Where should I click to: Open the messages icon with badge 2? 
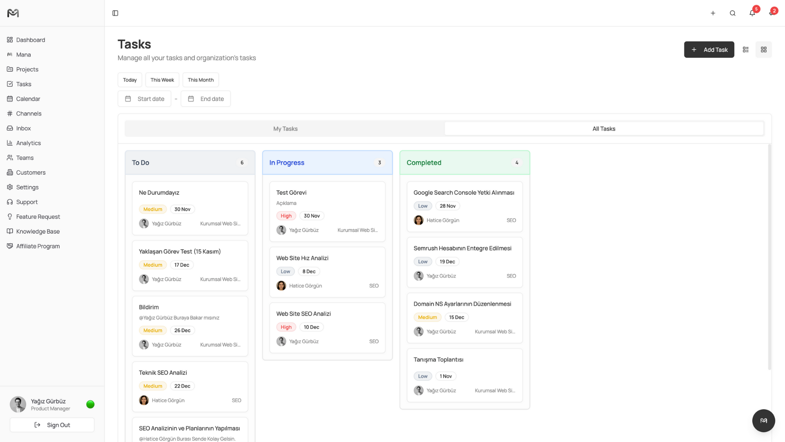pos(771,13)
